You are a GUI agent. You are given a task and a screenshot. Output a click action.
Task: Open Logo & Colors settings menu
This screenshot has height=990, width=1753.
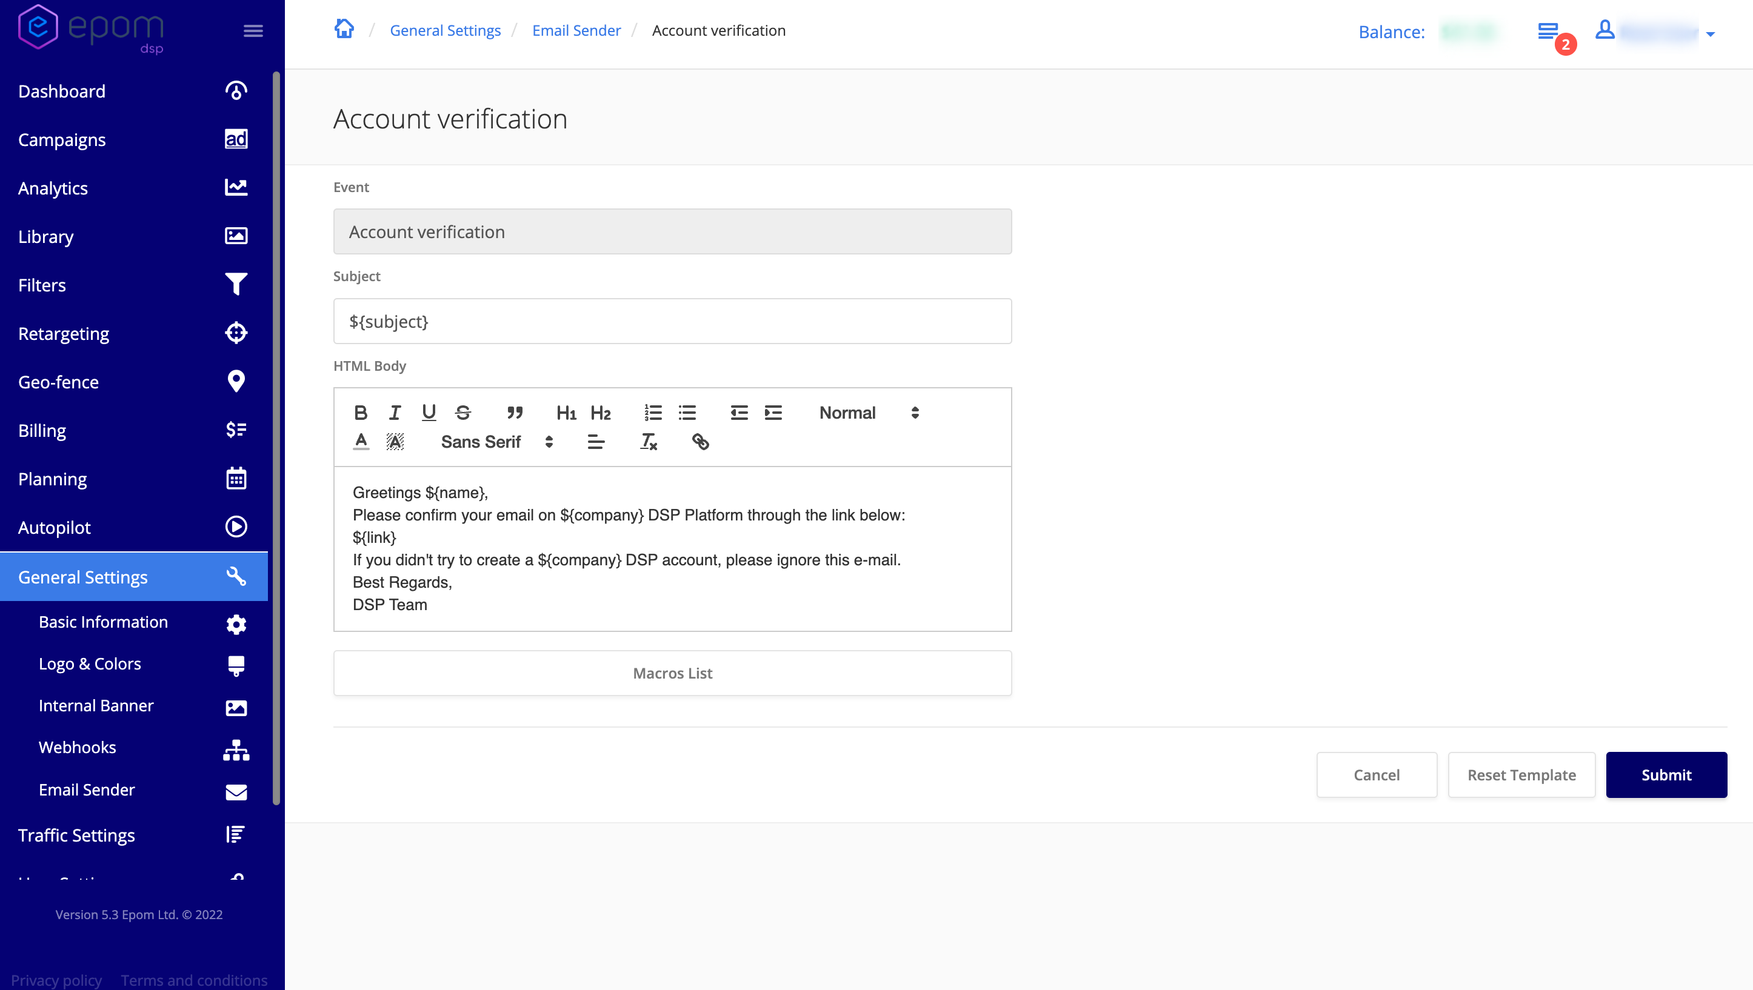[x=90, y=663]
